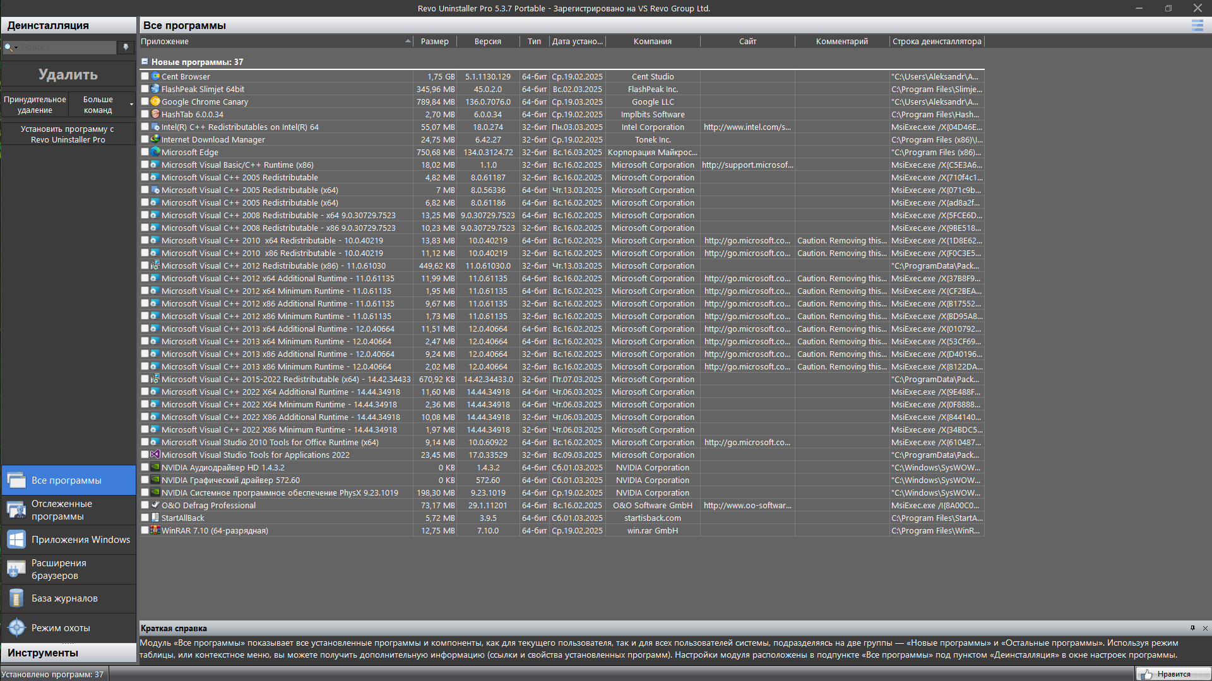Screen dimensions: 1212x681
Task: Click the Traced Programs icon
Action: click(x=16, y=510)
